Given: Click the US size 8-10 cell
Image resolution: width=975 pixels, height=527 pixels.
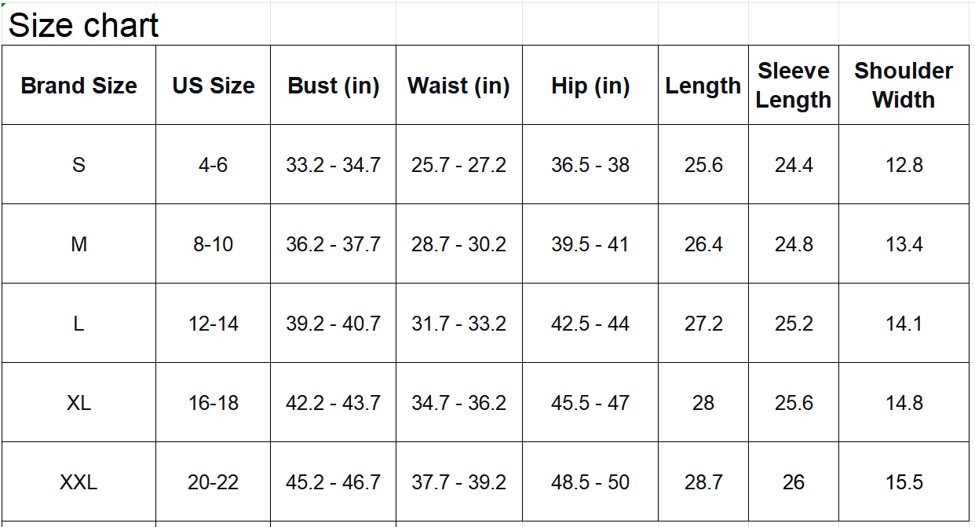Looking at the screenshot, I should (214, 244).
